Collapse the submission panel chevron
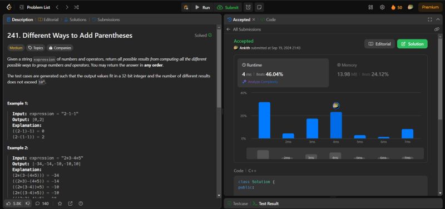Viewport: 445px width, 209px height. pos(437,19)
